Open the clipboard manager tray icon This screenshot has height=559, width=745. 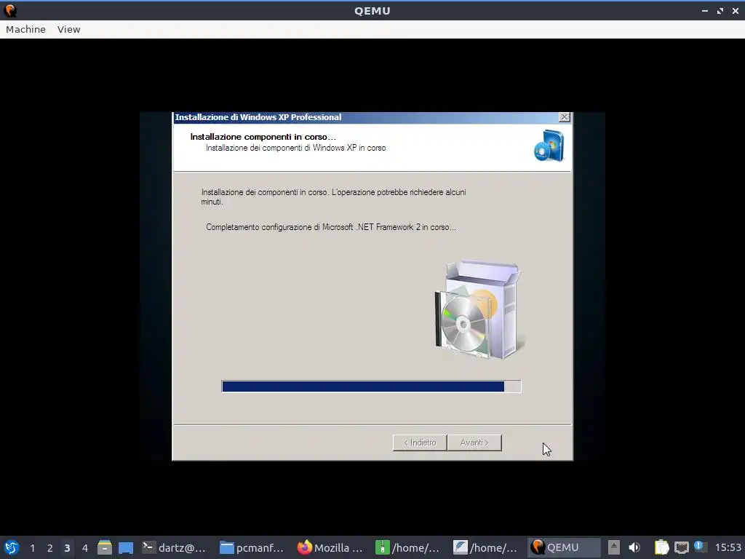click(x=661, y=547)
